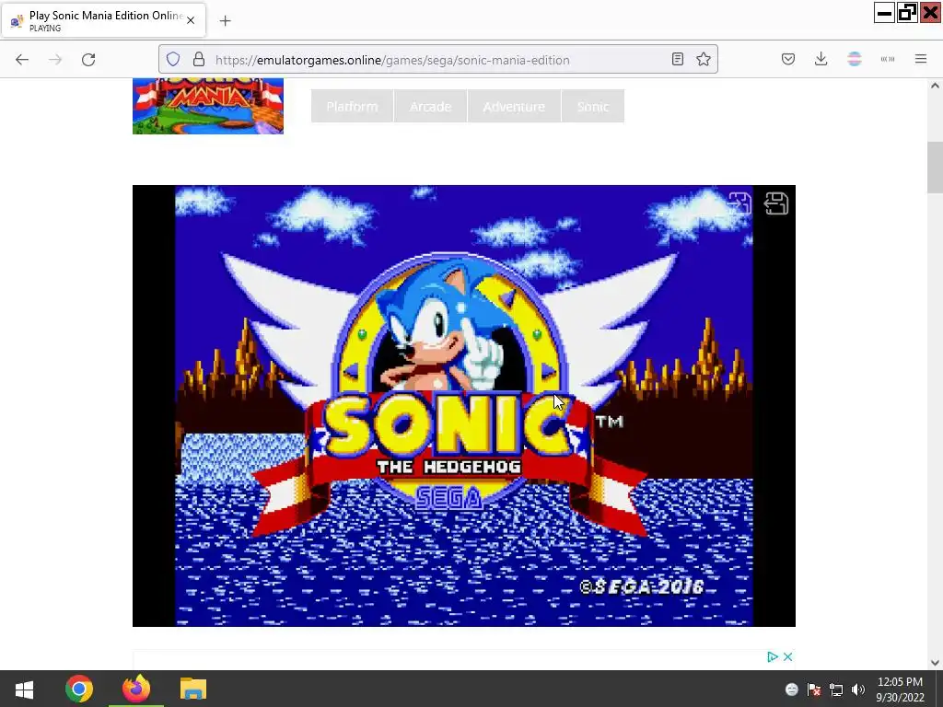The width and height of the screenshot is (943, 707).
Task: Reload the current page
Action: tap(88, 60)
